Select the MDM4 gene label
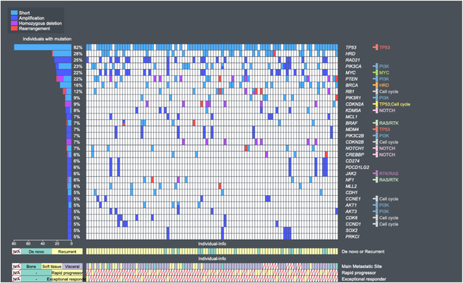 tap(352, 130)
